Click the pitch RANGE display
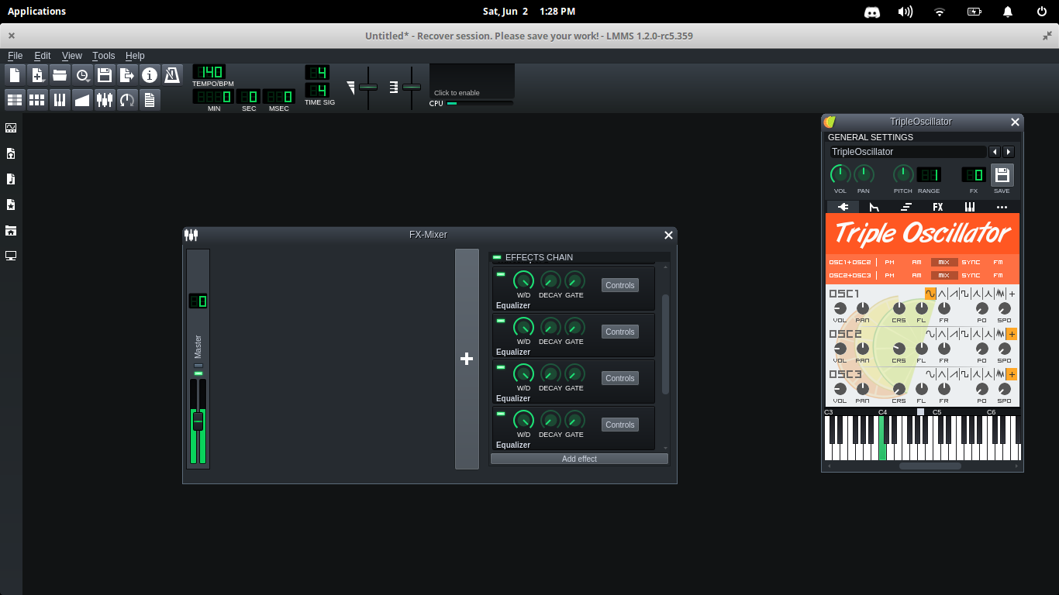The image size is (1059, 595). coord(929,174)
